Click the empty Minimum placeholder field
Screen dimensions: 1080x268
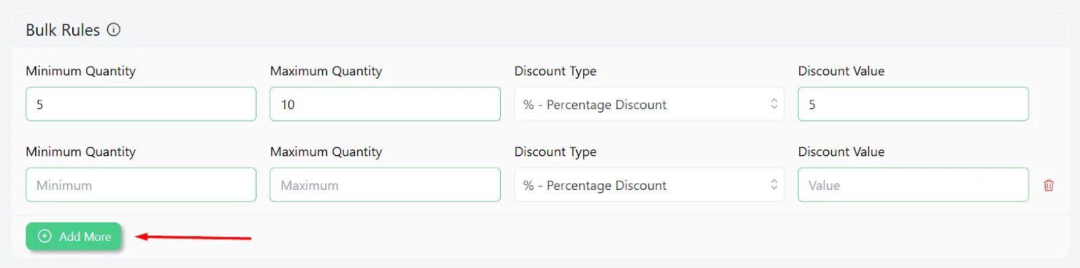(141, 185)
